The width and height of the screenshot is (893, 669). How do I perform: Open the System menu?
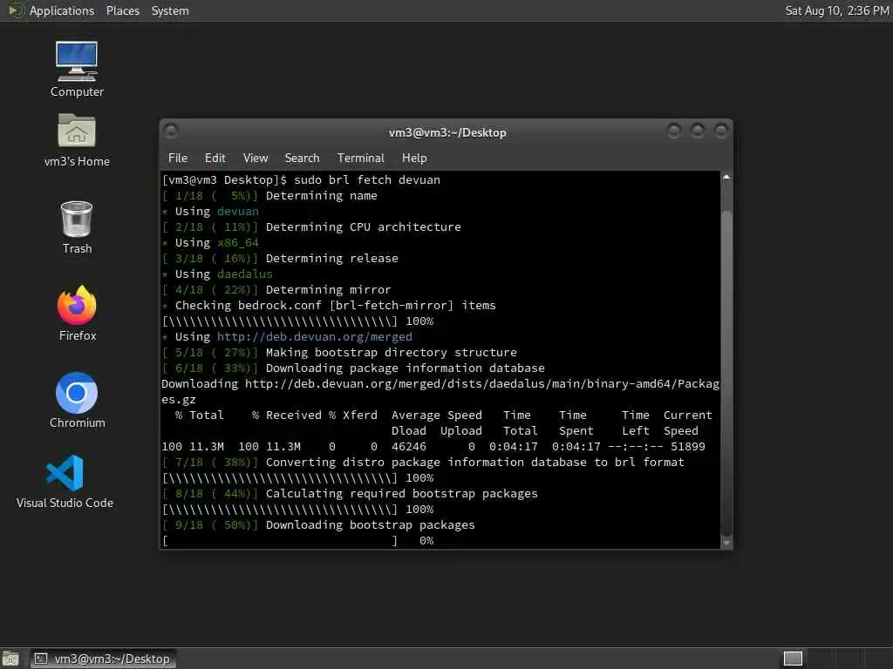tap(170, 10)
